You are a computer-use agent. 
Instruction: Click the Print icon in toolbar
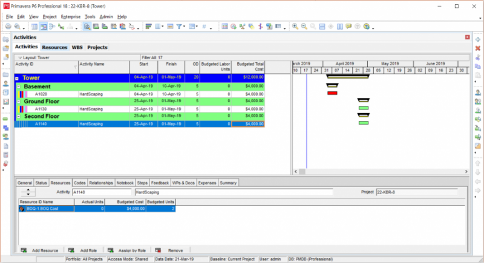8,27
